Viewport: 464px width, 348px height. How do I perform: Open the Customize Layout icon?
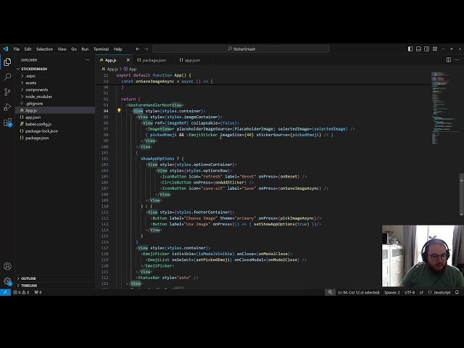click(x=435, y=49)
